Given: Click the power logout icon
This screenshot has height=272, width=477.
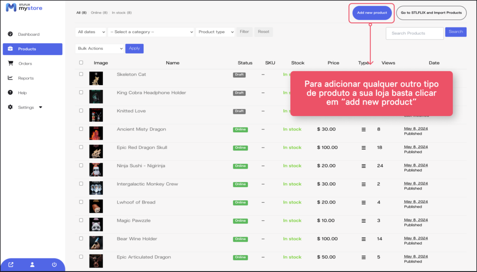Looking at the screenshot, I should (x=54, y=265).
